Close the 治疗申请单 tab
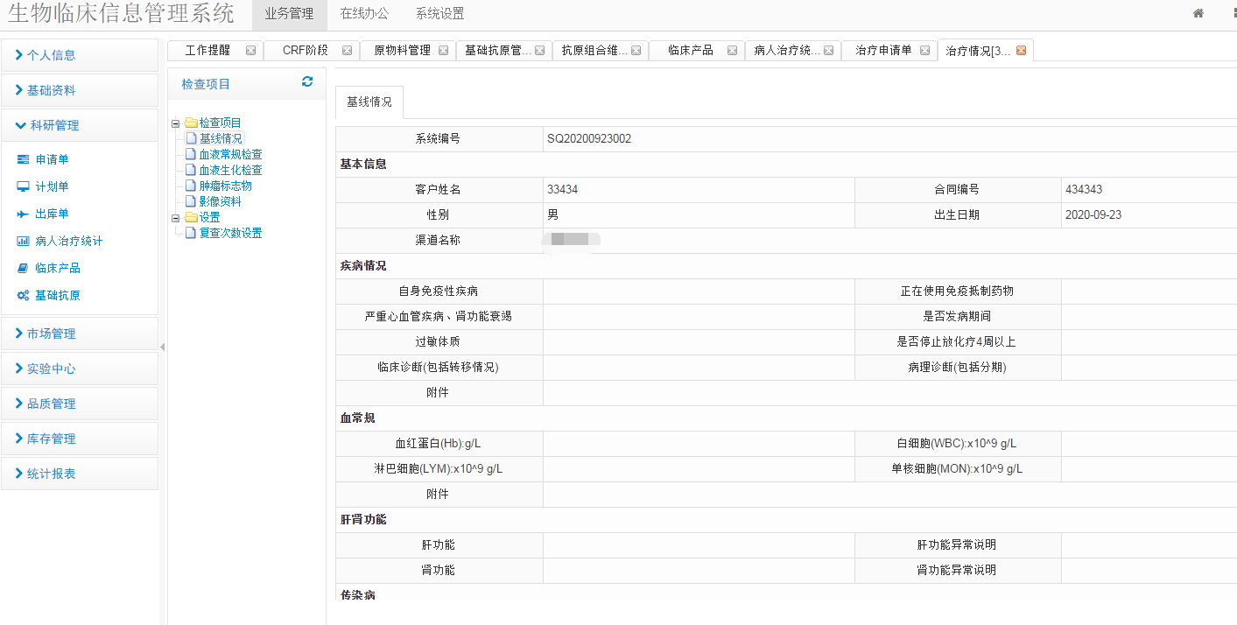 924,51
